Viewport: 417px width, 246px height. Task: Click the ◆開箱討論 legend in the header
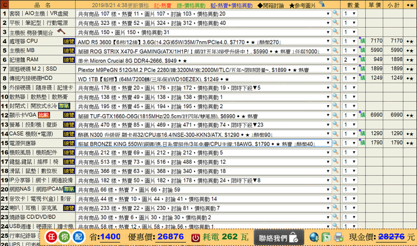(x=270, y=5)
